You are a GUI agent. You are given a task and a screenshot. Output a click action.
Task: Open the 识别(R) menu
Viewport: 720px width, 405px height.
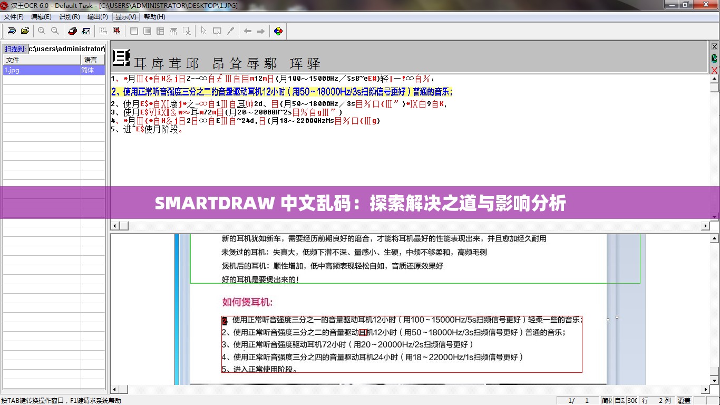69,17
